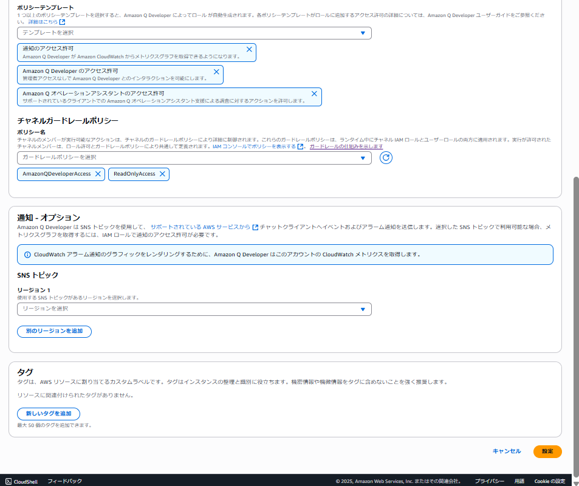Screen dimensions: 579x486
Task: Refresh the guardrail policy list
Action: click(386, 158)
